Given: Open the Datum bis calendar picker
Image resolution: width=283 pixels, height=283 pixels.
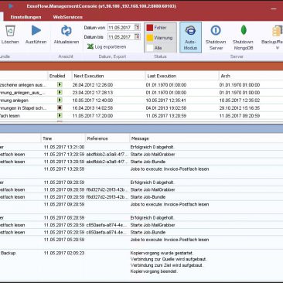Looking at the screenshot, I should (x=138, y=37).
